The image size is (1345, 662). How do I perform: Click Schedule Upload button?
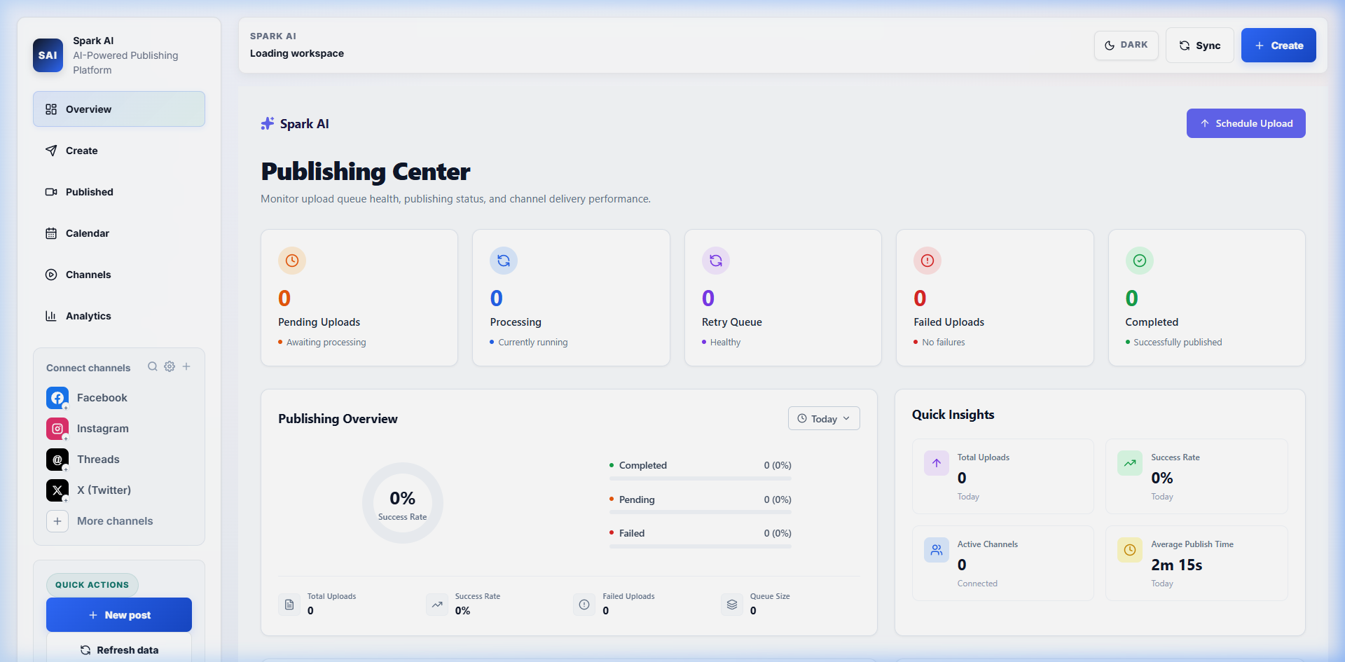coord(1246,123)
